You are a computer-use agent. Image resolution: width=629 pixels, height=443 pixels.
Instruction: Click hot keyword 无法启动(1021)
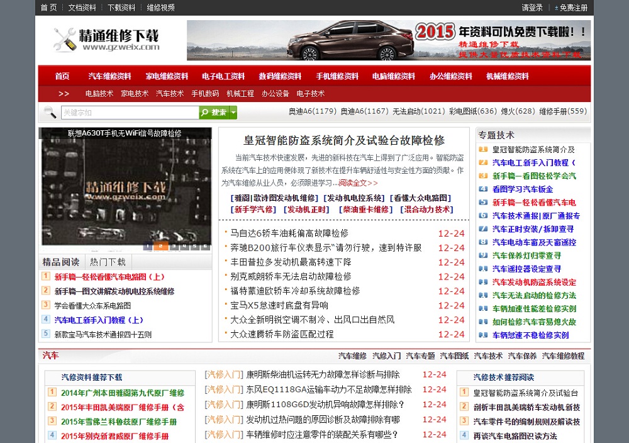[x=419, y=111]
